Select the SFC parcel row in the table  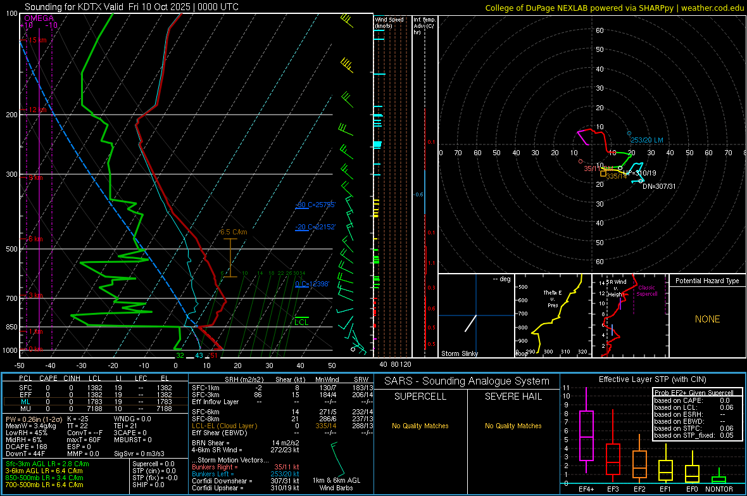pyautogui.click(x=96, y=388)
